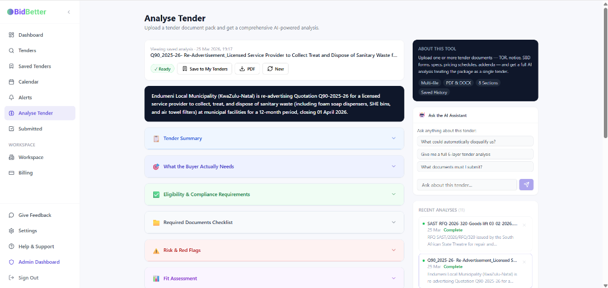Click the Sign Out arrow icon
Viewport: 608px width, 288px height.
click(x=11, y=277)
